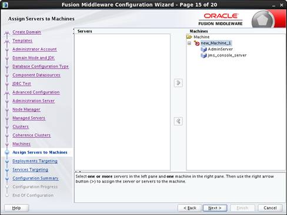Jump to Node Manager step
This screenshot has width=287, height=215.
pos(26,109)
